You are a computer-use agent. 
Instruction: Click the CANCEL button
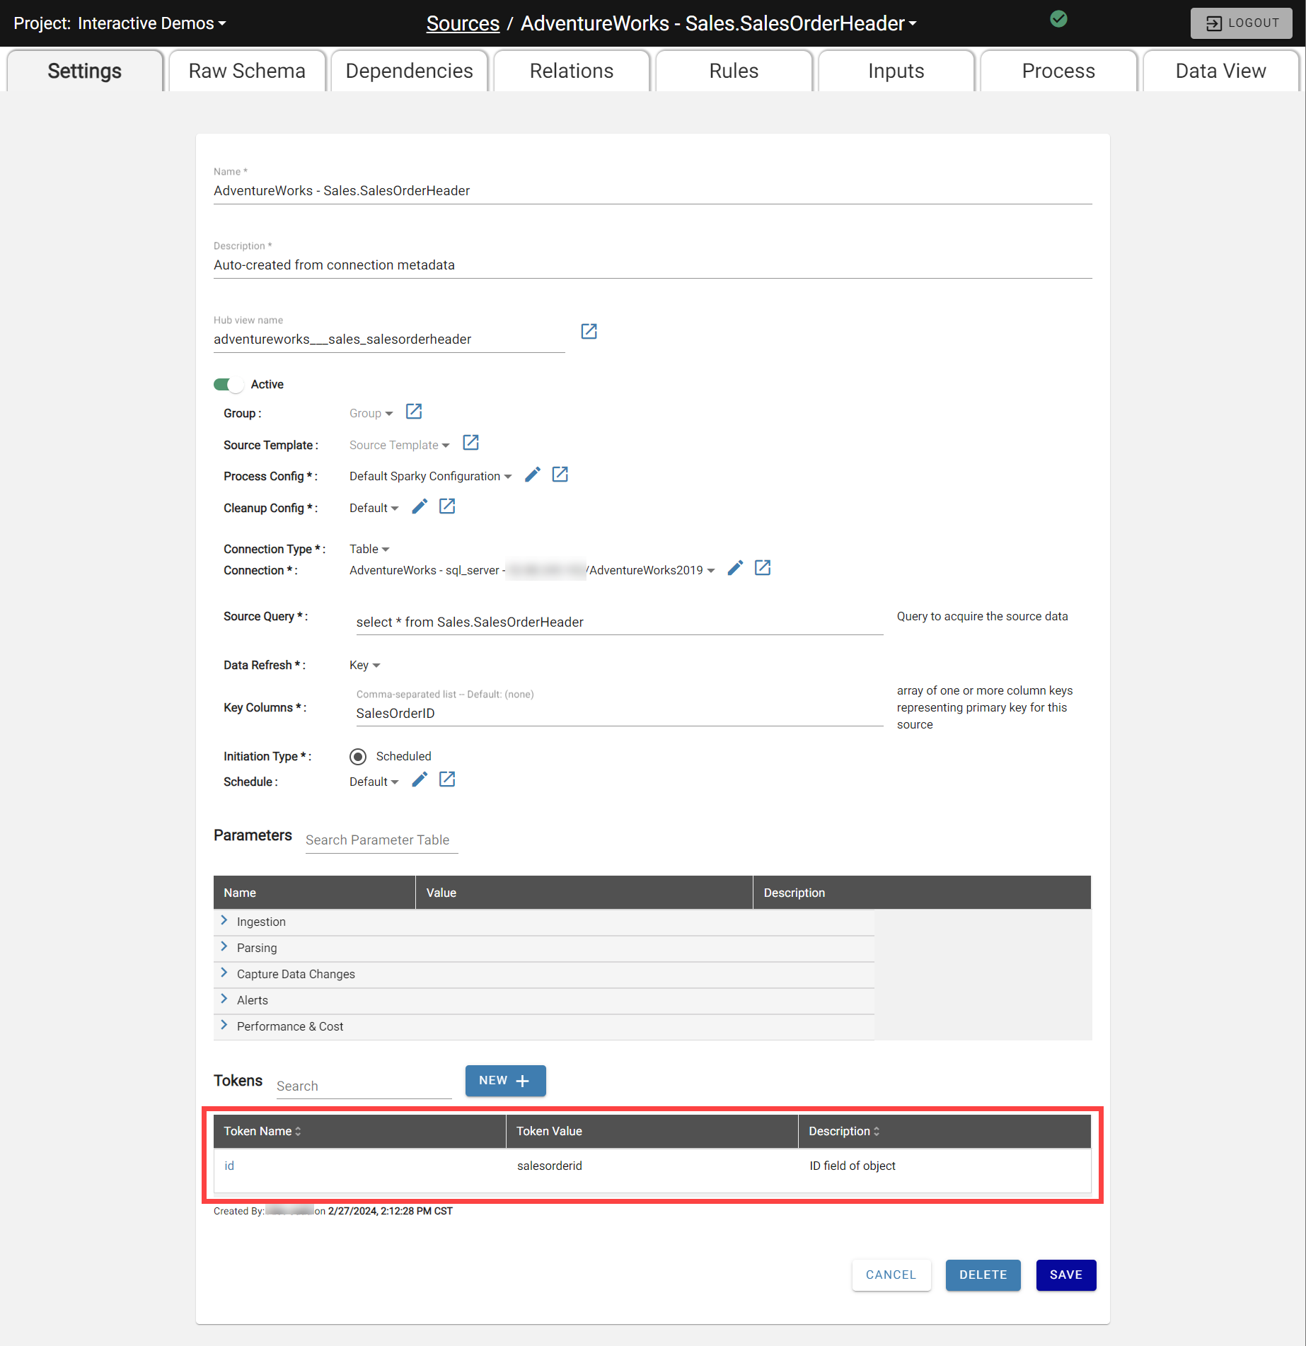coord(891,1275)
